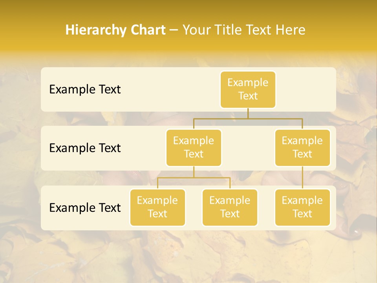Image resolution: width=377 pixels, height=283 pixels.
Task: Click the gold header banner left of the title
Action: point(31,30)
